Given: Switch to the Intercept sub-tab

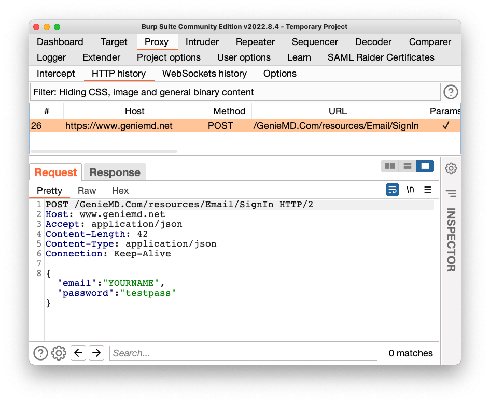Looking at the screenshot, I should [x=56, y=74].
